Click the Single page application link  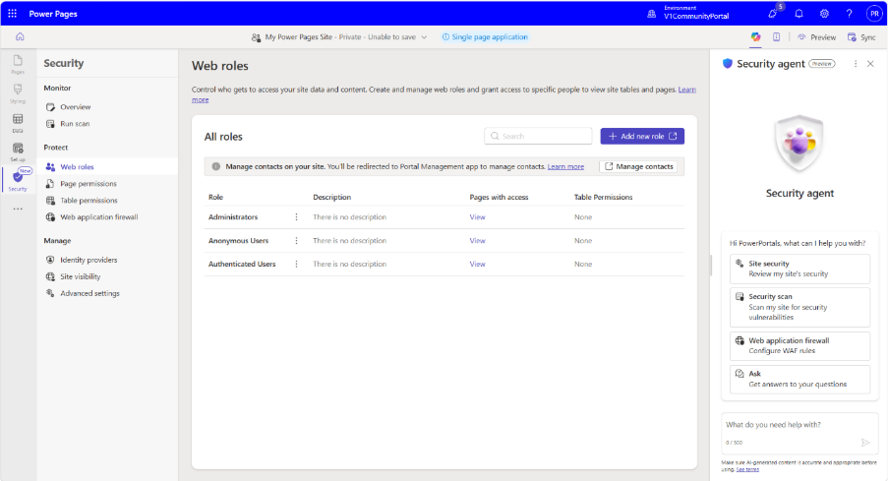[485, 36]
